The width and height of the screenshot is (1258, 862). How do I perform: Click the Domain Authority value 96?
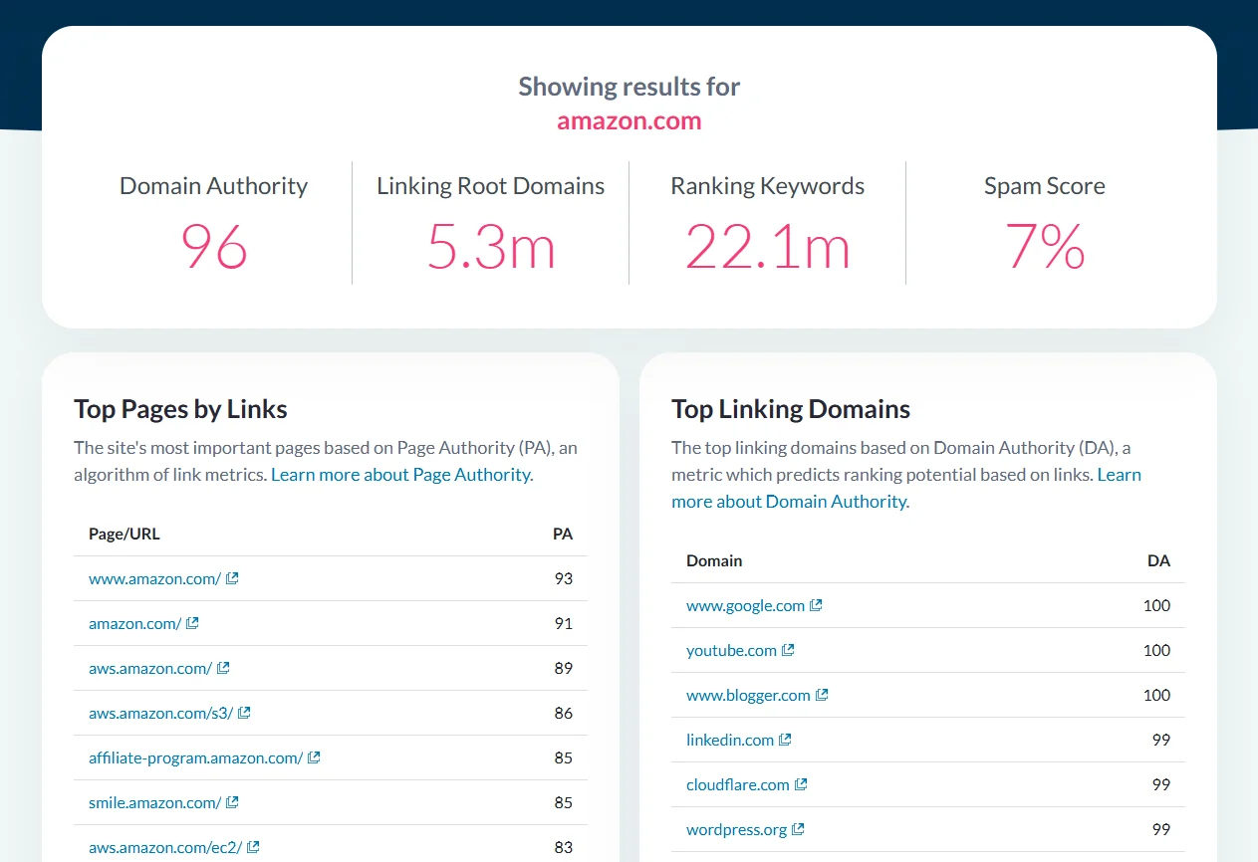pos(214,247)
